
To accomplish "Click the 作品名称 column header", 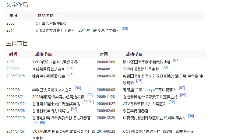I will click(x=46, y=16).
